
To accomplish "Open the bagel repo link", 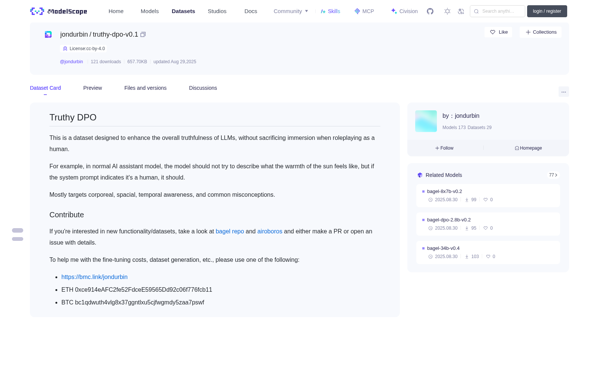I will 230,232.
